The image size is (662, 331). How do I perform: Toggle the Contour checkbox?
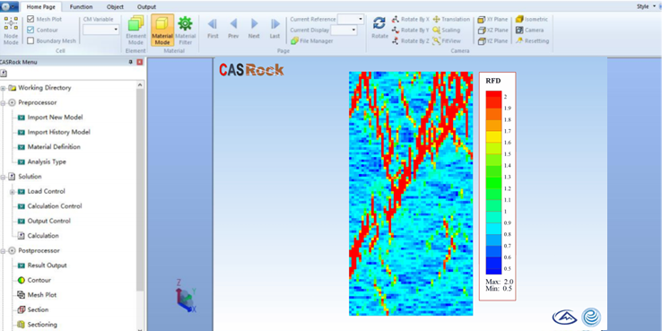(30, 30)
